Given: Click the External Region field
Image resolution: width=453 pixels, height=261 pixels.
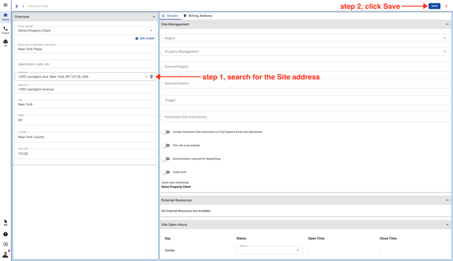Looking at the screenshot, I should [306, 66].
